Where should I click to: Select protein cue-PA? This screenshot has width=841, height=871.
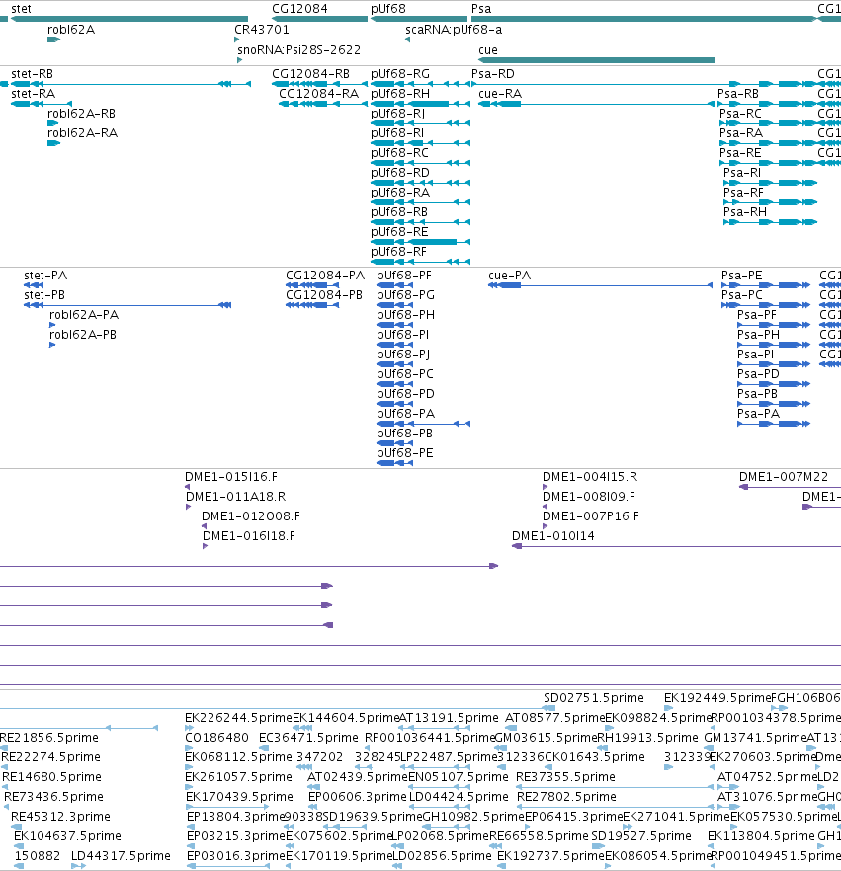(x=600, y=285)
